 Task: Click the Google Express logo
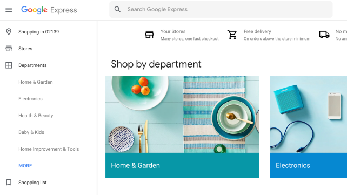tap(49, 10)
